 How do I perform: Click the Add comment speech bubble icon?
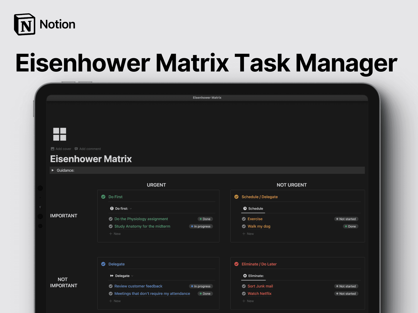(x=76, y=149)
